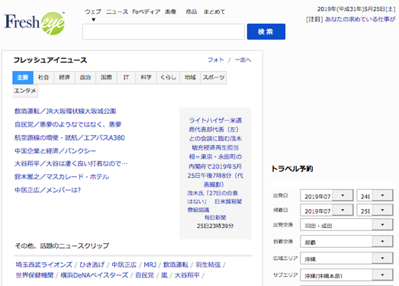
Task: Expand the 出発空港 dropdown
Action: 346,225
